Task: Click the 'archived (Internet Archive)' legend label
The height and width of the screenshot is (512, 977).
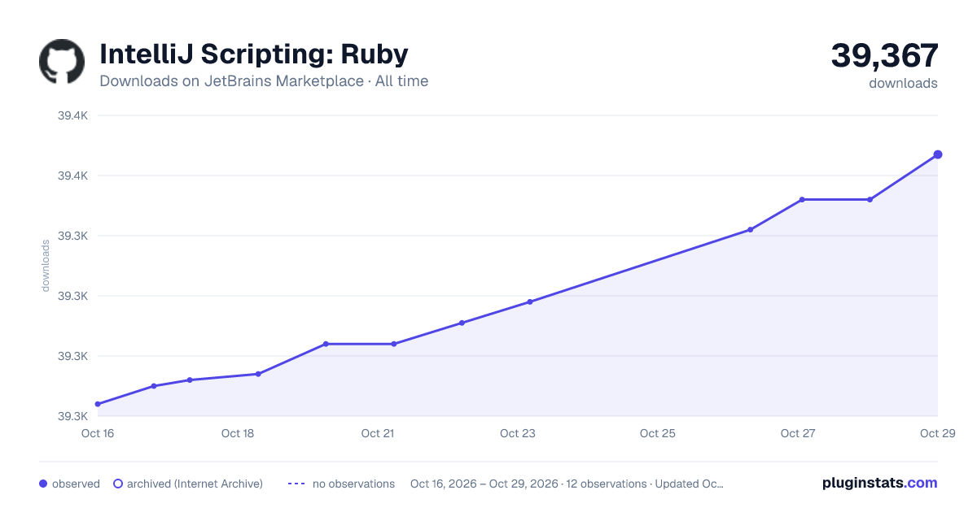Action: tap(195, 484)
